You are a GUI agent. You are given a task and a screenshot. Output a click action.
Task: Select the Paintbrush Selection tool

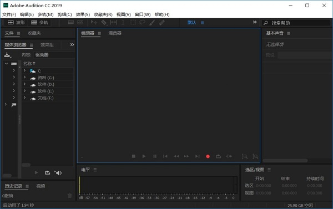point(152,22)
